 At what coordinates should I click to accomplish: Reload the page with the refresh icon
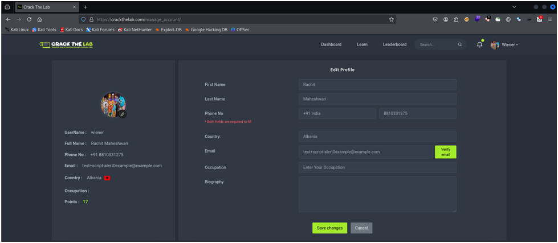29,19
